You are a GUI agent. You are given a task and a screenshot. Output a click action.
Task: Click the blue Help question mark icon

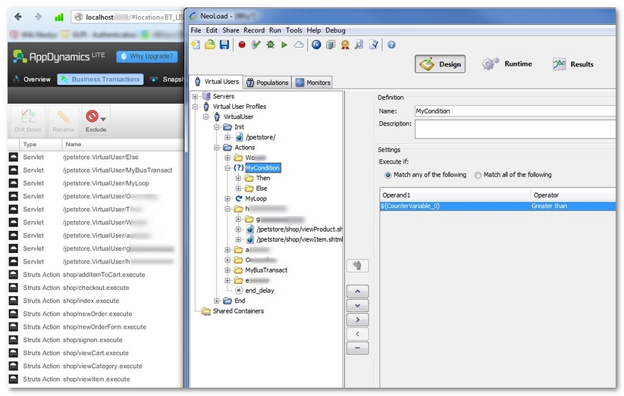coord(391,45)
